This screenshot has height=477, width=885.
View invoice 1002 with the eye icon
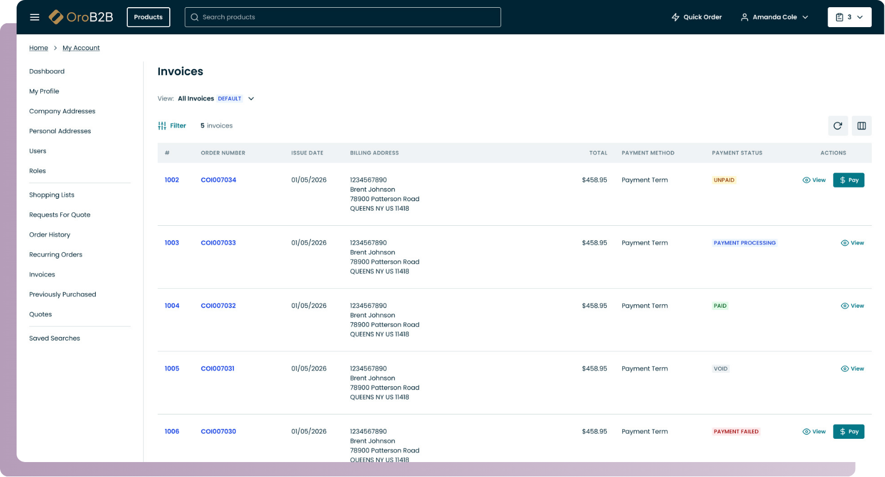(814, 180)
